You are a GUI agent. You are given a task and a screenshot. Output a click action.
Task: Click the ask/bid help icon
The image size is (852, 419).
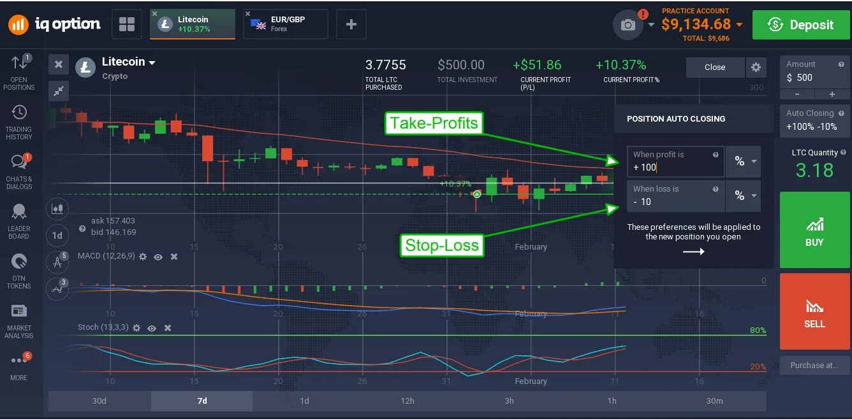pyautogui.click(x=82, y=228)
